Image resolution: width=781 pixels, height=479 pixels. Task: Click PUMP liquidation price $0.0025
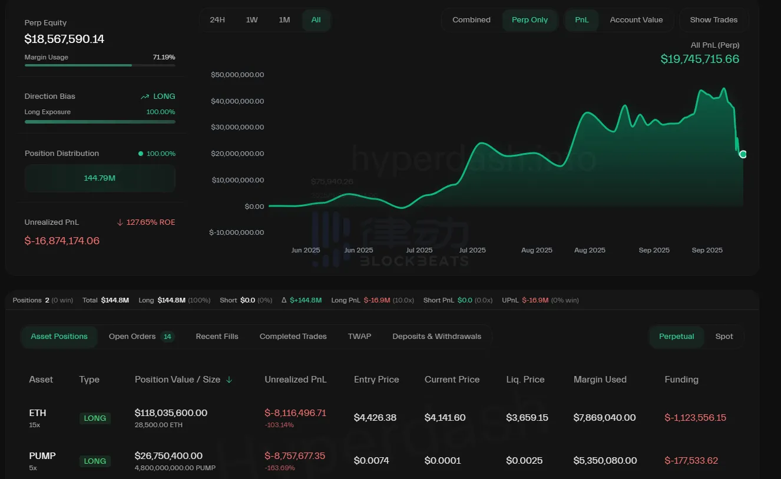(x=524, y=461)
